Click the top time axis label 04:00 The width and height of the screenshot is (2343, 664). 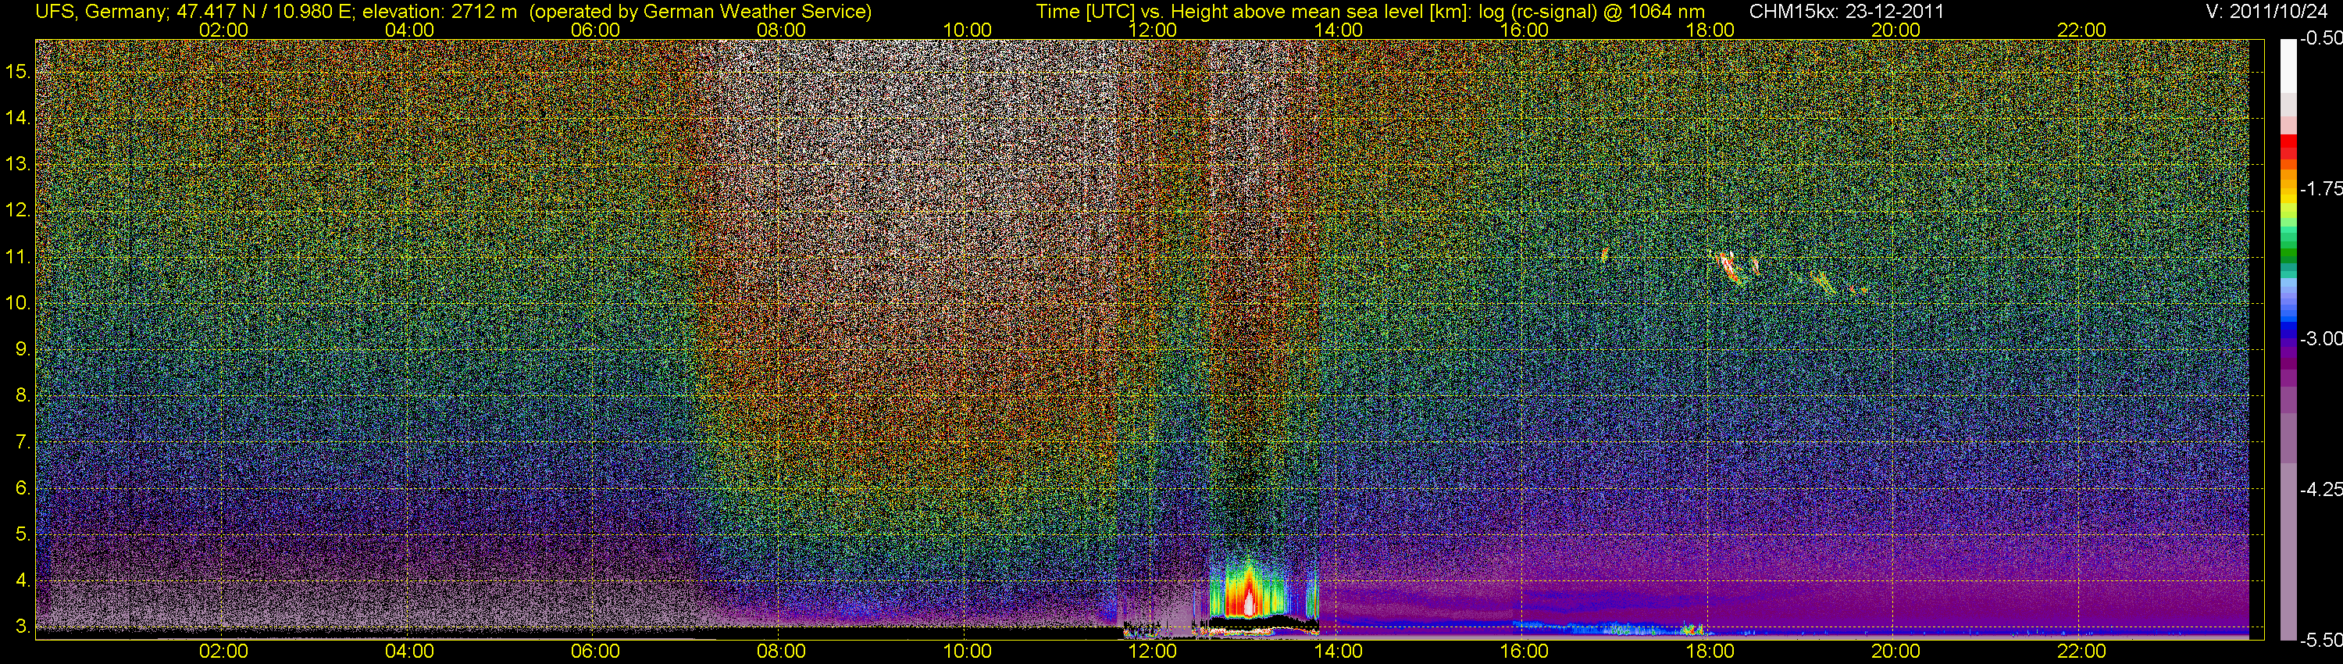click(409, 30)
